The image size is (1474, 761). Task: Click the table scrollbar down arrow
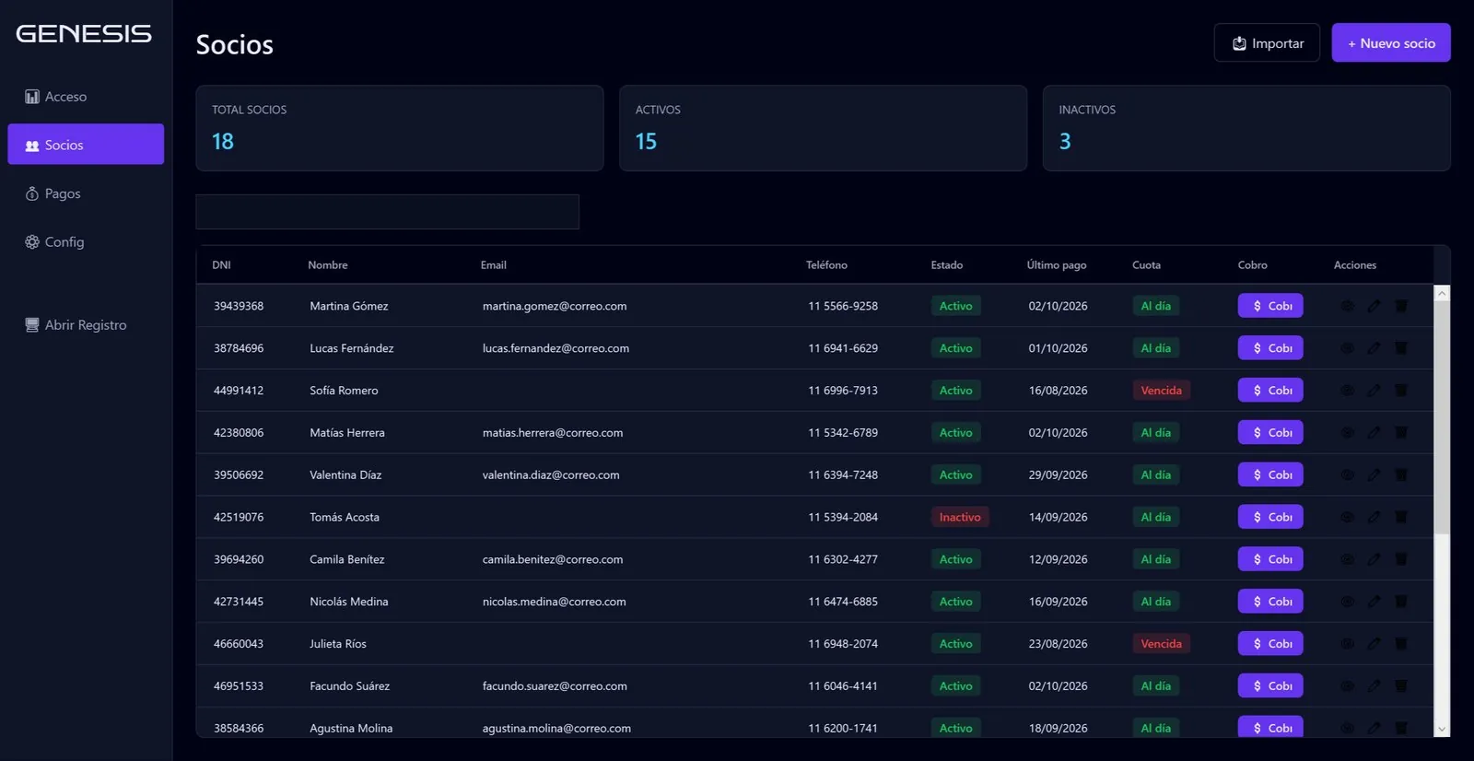pyautogui.click(x=1442, y=729)
